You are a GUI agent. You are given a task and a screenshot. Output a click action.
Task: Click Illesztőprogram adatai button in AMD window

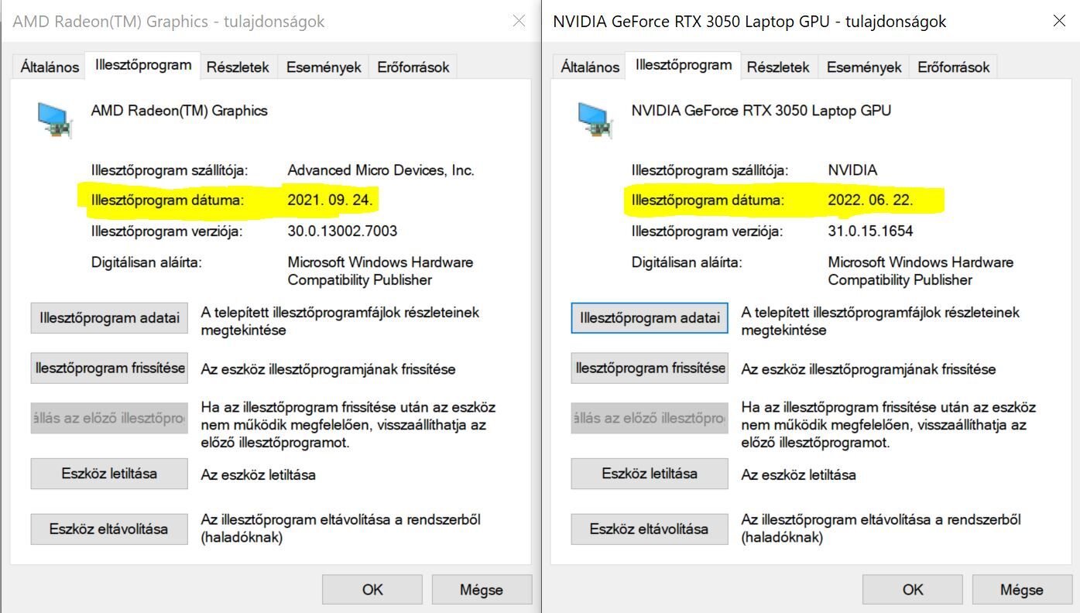click(109, 318)
